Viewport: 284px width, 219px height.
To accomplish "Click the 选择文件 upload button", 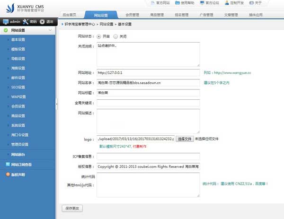I will click(185, 139).
